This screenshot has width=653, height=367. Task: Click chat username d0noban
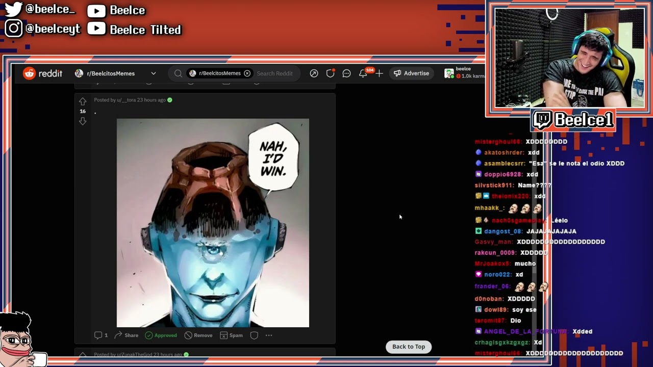489,299
